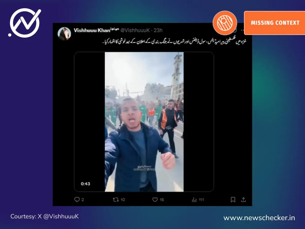
Task: Click the retweet arrows icon
Action: tap(116, 200)
